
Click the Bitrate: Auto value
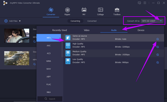[121, 39]
